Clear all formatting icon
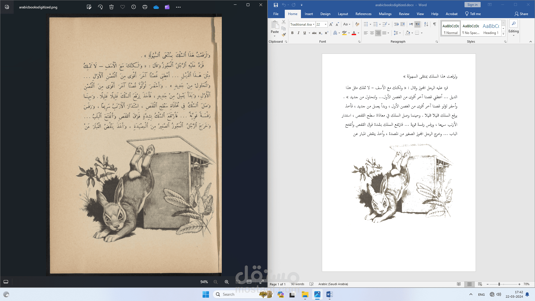Screen dimensions: 535x301 (357, 25)
